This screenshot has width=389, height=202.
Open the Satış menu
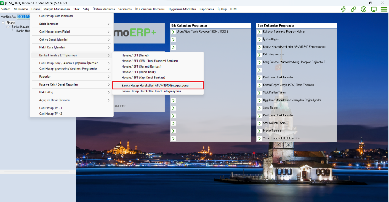pyautogui.click(x=86, y=9)
